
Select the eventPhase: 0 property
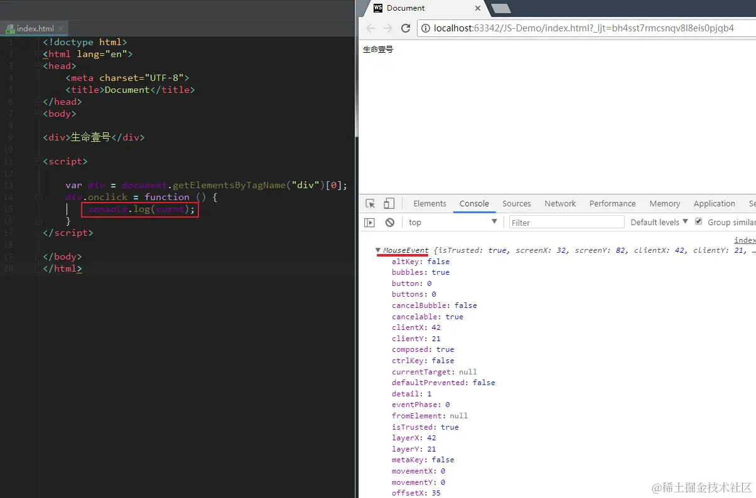(421, 405)
